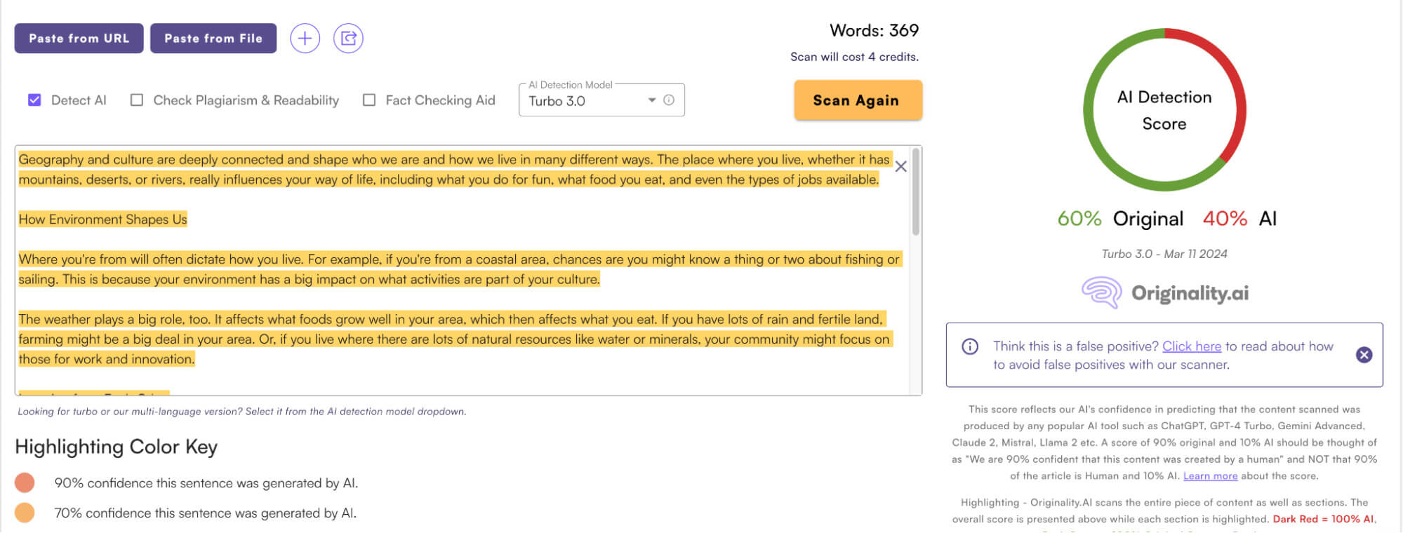Screen dimensions: 1403x533
Task: Click the 90% confidence color swatch
Action: (x=25, y=483)
